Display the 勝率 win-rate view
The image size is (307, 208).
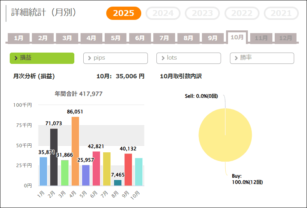click(262, 58)
